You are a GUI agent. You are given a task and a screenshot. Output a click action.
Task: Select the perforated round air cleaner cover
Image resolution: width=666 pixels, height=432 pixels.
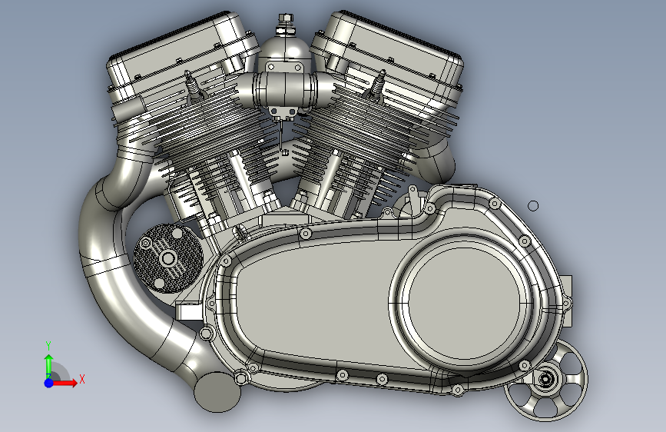169,258
